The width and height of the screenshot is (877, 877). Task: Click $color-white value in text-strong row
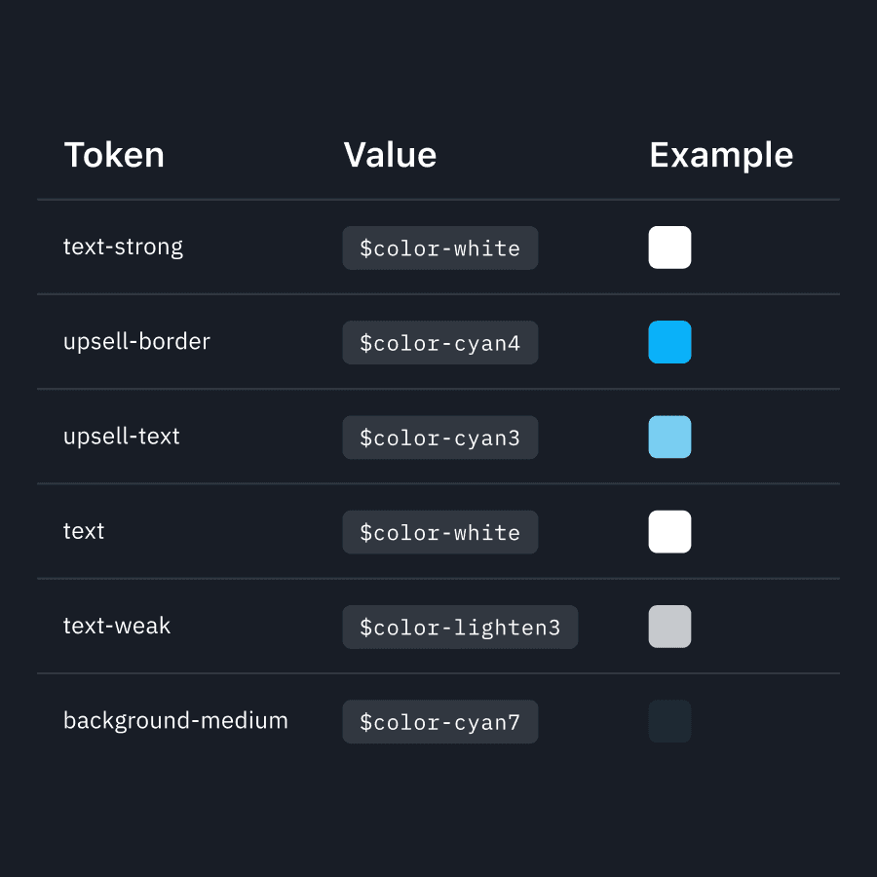(440, 248)
